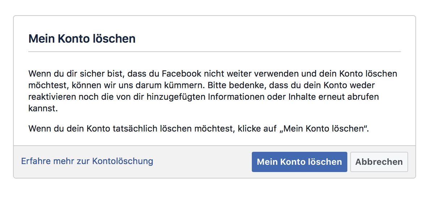The image size is (432, 206).
Task: Click the blue "Mein Konto löschen" button
Action: (300, 162)
